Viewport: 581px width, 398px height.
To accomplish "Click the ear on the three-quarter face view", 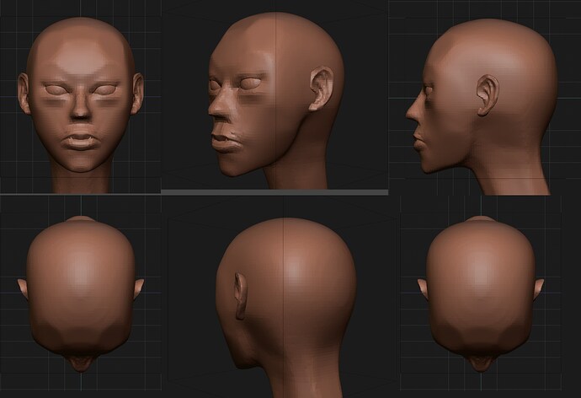I will click(321, 89).
